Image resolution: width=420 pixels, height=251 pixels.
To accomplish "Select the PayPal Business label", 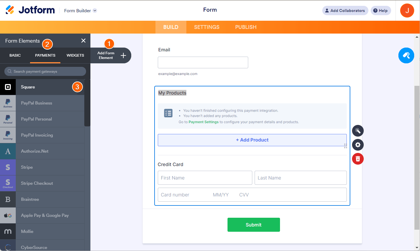I will 36,103.
